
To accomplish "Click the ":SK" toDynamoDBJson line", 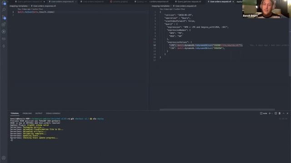I will (x=197, y=48).
